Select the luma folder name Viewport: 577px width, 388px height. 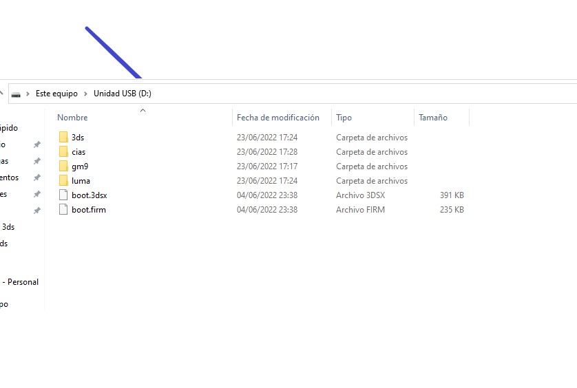[x=81, y=180]
